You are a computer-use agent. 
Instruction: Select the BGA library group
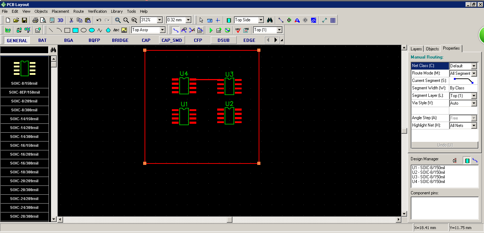point(68,40)
